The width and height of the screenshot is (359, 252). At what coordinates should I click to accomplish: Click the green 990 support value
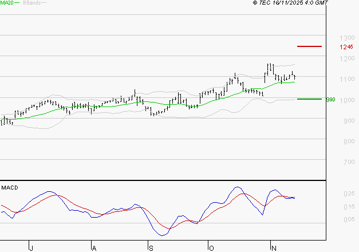[x=330, y=100]
